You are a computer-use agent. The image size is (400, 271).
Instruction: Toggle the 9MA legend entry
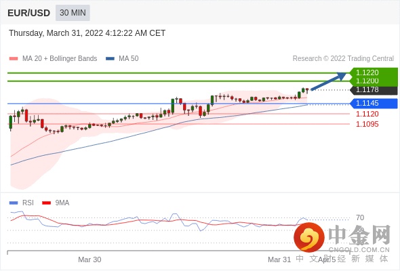click(x=56, y=203)
